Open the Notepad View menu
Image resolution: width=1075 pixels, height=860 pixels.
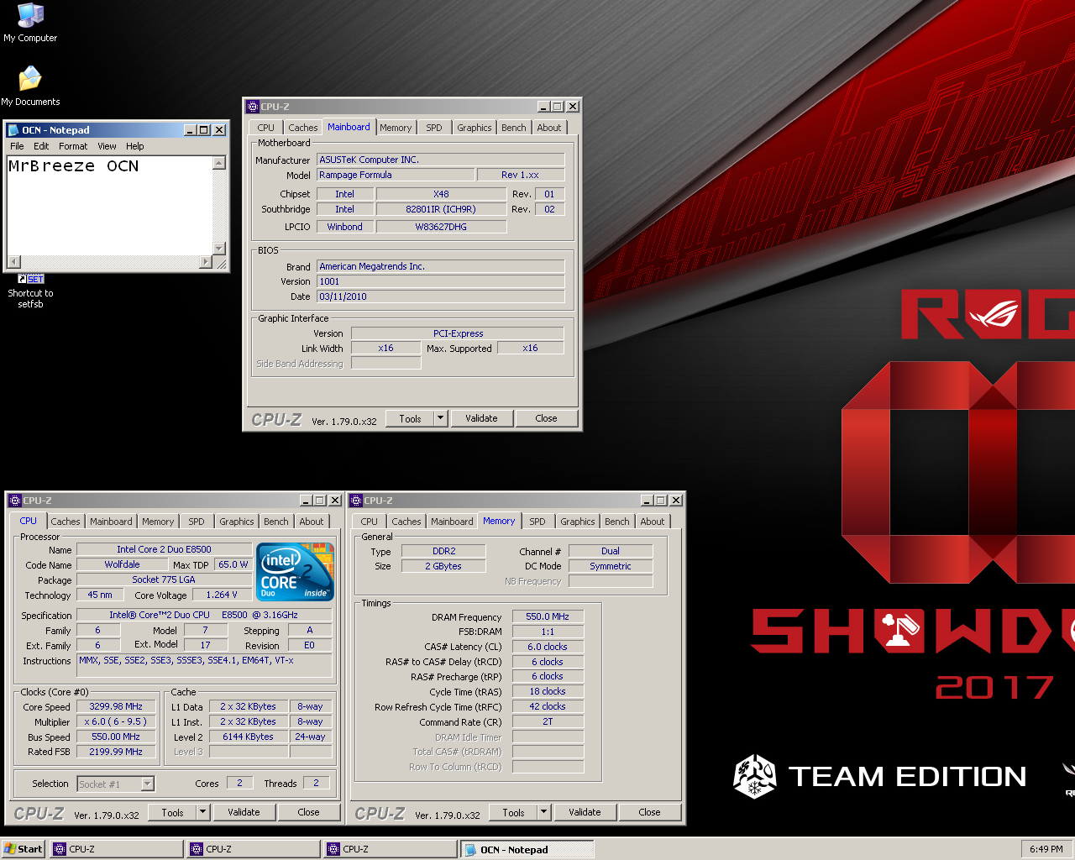107,146
